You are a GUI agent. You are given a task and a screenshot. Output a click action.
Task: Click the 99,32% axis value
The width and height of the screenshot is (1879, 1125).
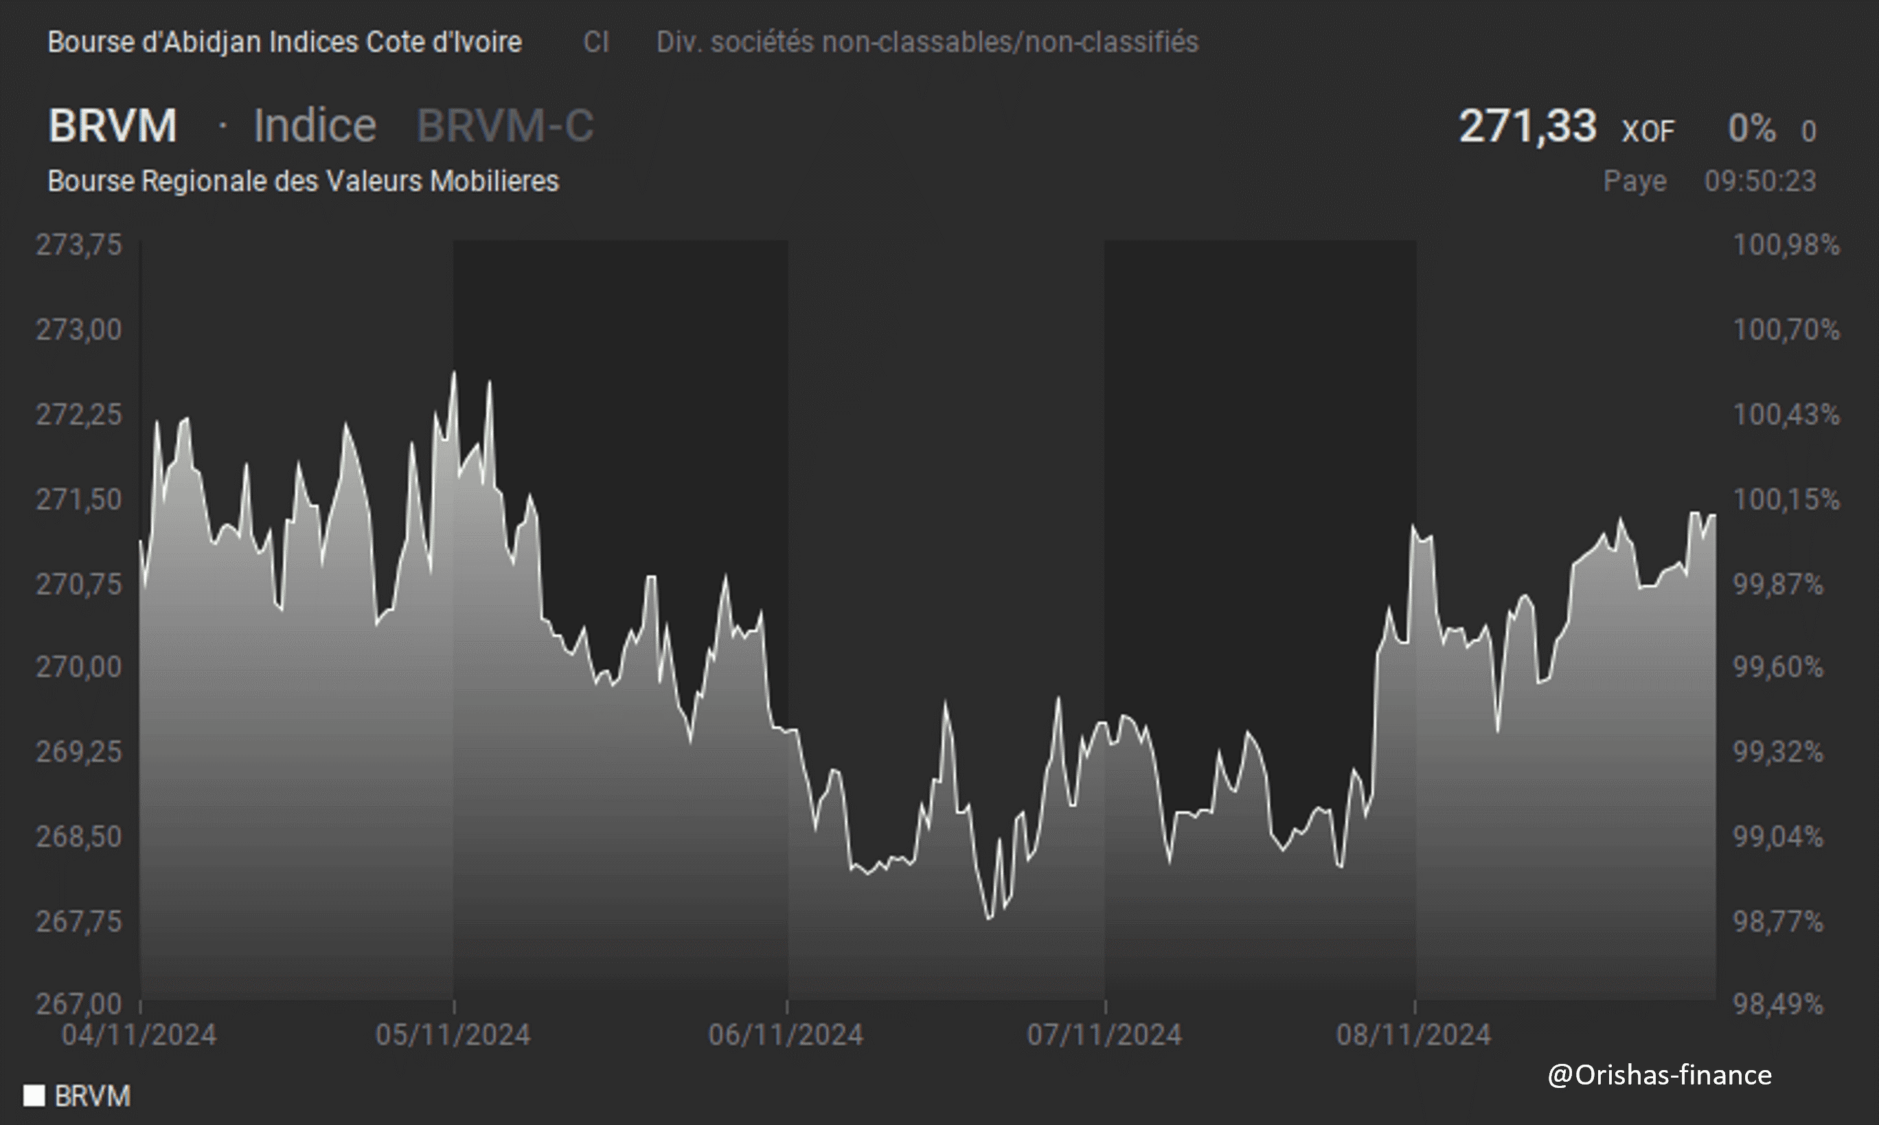point(1778,752)
